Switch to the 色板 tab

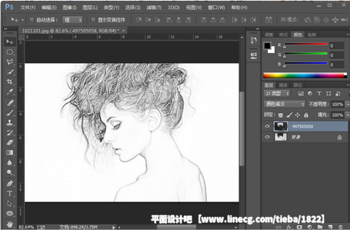(312, 35)
